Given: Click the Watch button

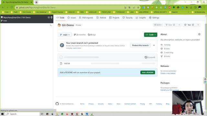Looking at the screenshot, I should pos(158,25).
